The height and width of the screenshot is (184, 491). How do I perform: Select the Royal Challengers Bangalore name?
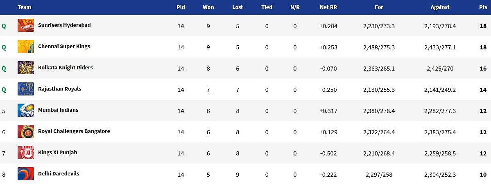click(x=74, y=131)
